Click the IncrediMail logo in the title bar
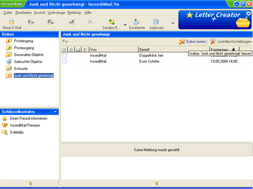 [x=12, y=4]
